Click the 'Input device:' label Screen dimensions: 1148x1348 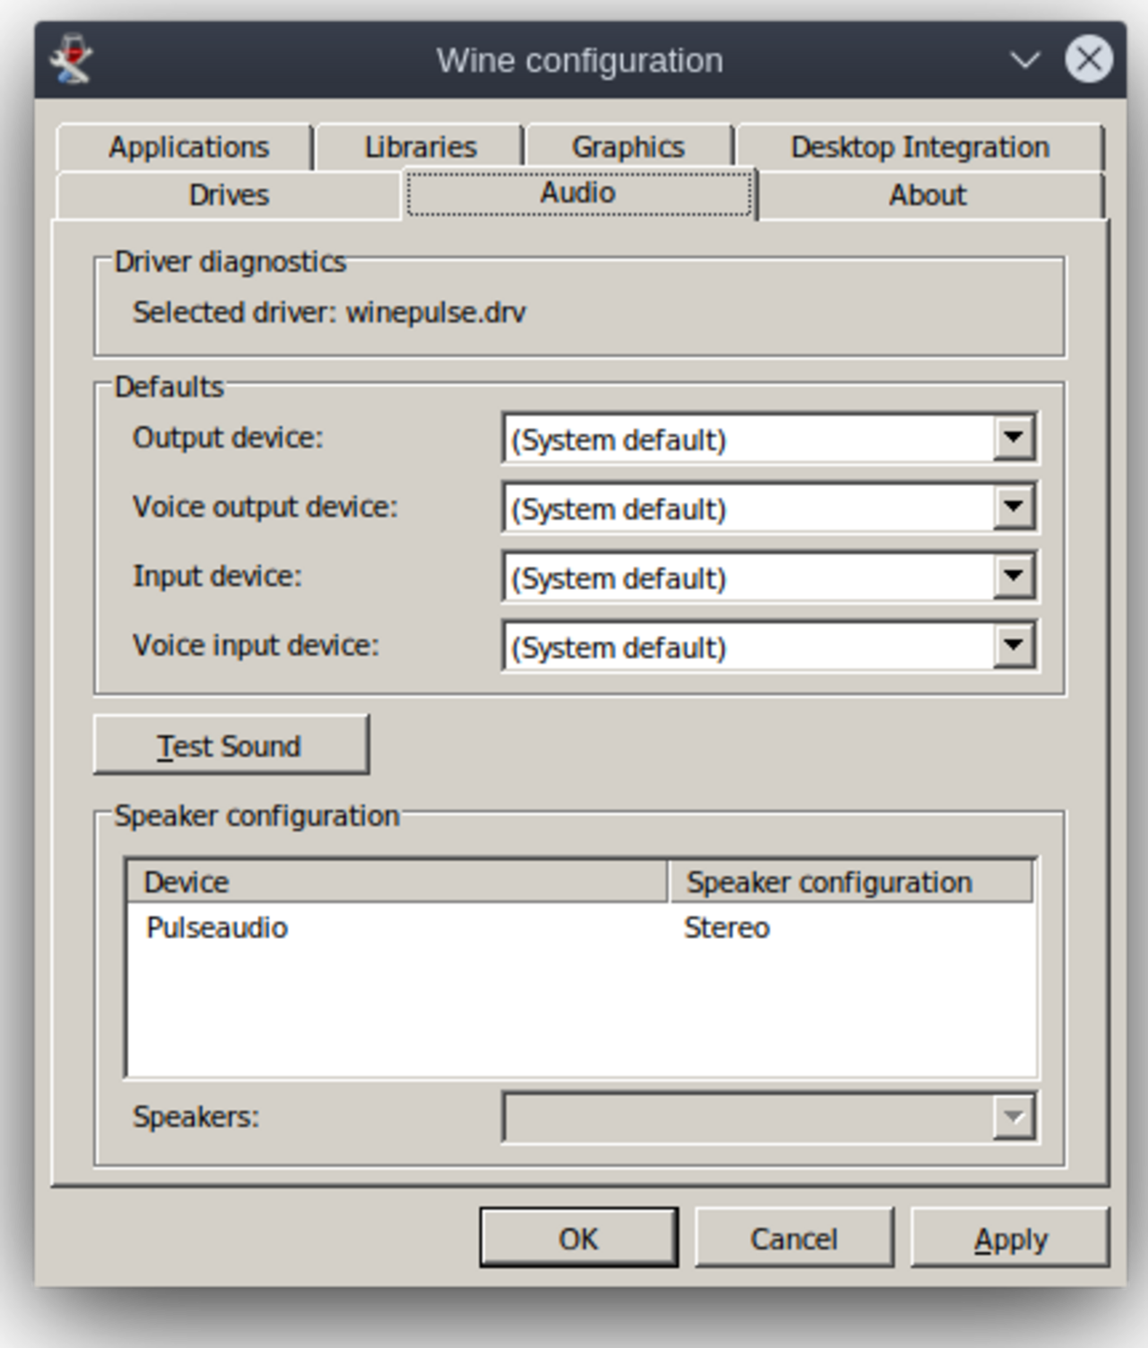coord(217,576)
